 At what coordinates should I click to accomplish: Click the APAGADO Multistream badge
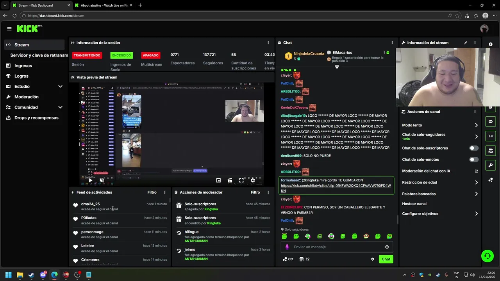[x=150, y=55]
